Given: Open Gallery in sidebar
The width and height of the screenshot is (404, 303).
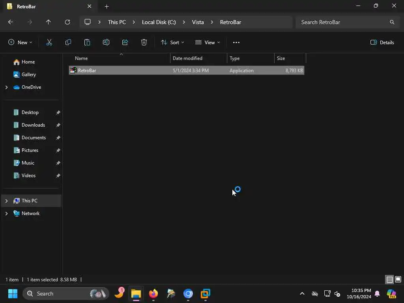Looking at the screenshot, I should pos(28,75).
